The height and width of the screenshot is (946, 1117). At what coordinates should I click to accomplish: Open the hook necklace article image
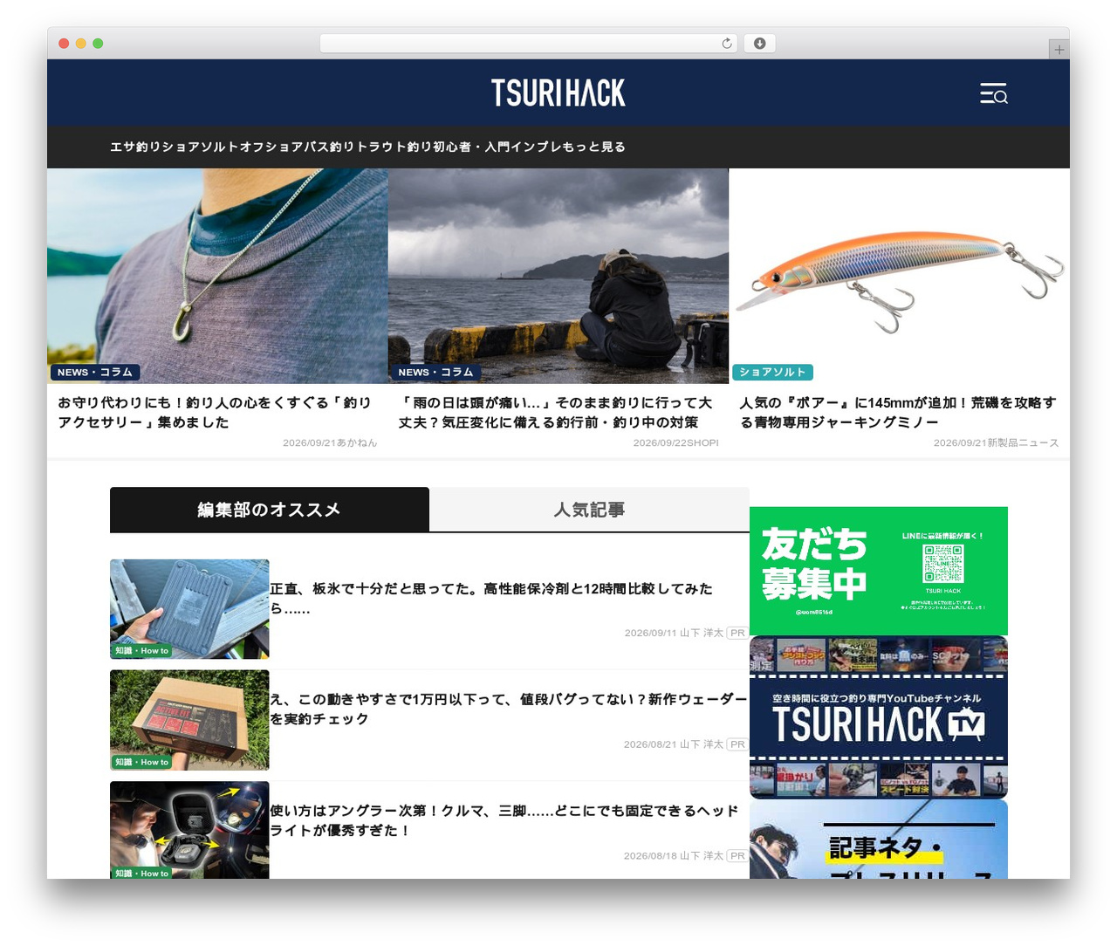click(217, 276)
